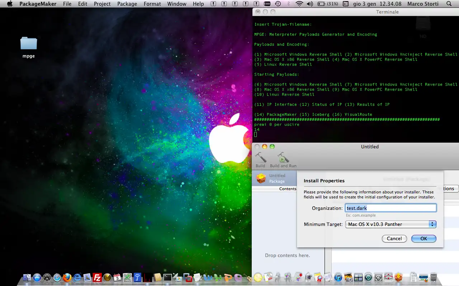
Task: Click Cancel in Install Properties
Action: [394, 238]
